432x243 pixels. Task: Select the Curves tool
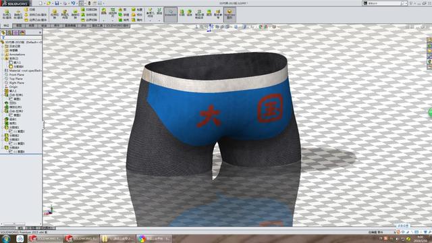point(159,12)
